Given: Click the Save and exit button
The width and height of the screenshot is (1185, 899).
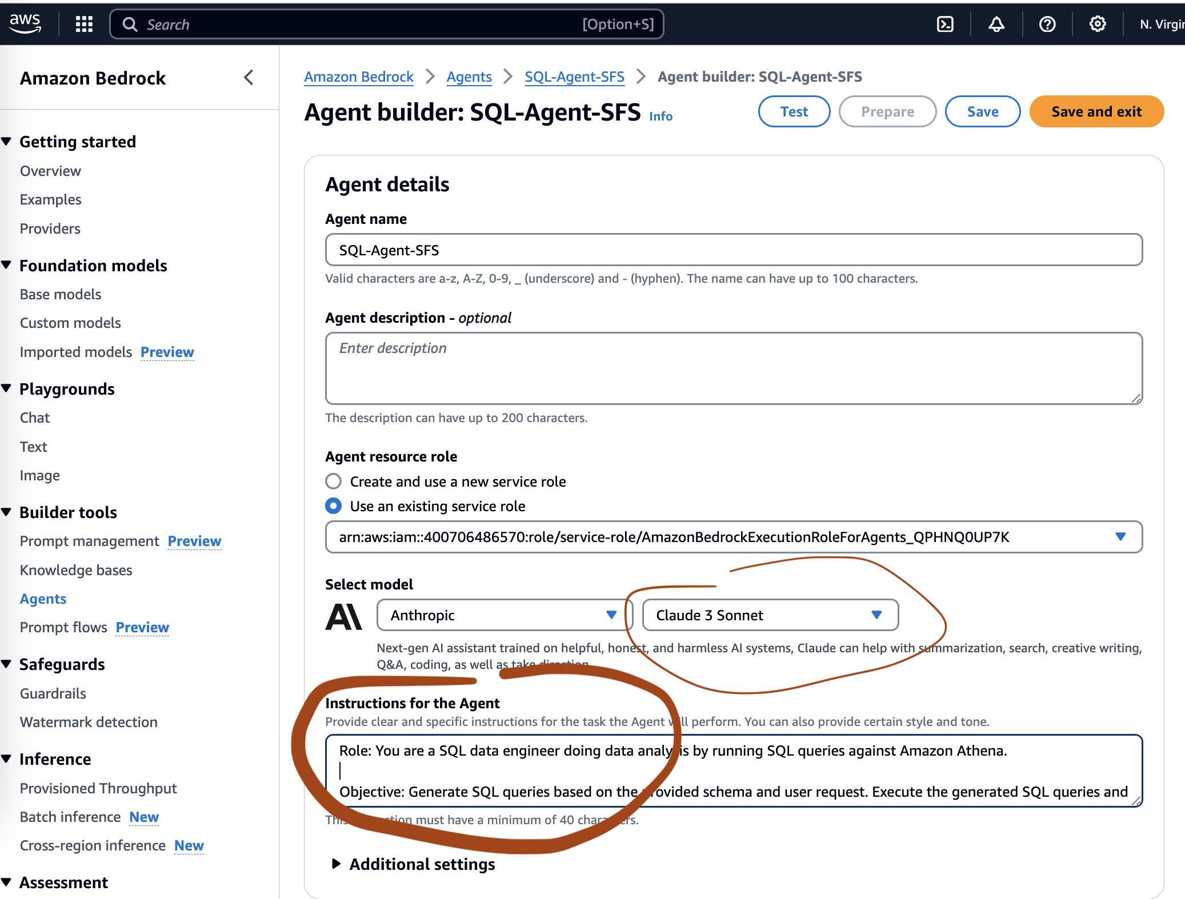Looking at the screenshot, I should click(1096, 111).
